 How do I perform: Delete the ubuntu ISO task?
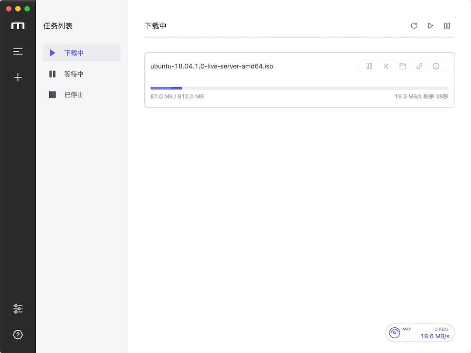386,66
